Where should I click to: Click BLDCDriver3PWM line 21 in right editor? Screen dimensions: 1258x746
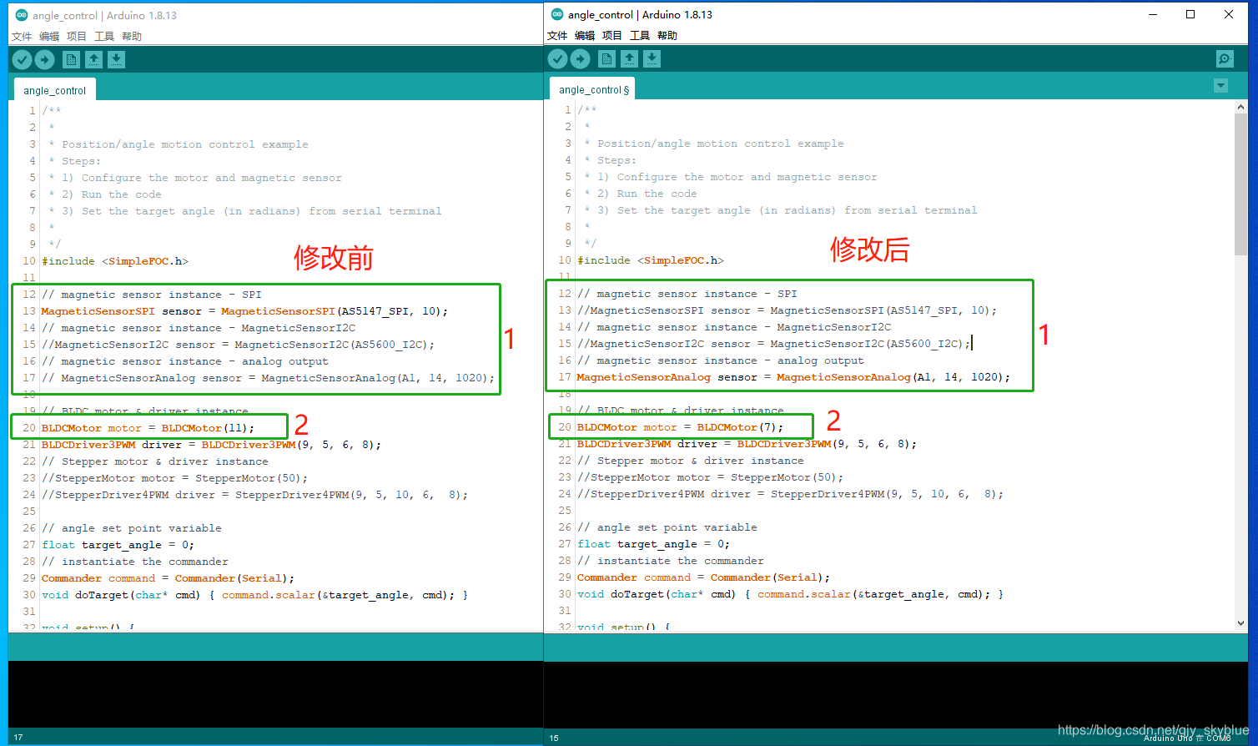coord(747,444)
